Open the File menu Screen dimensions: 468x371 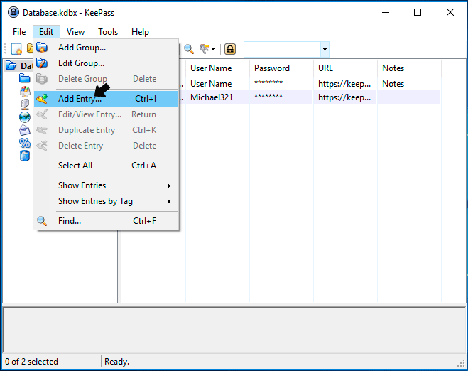coord(19,32)
